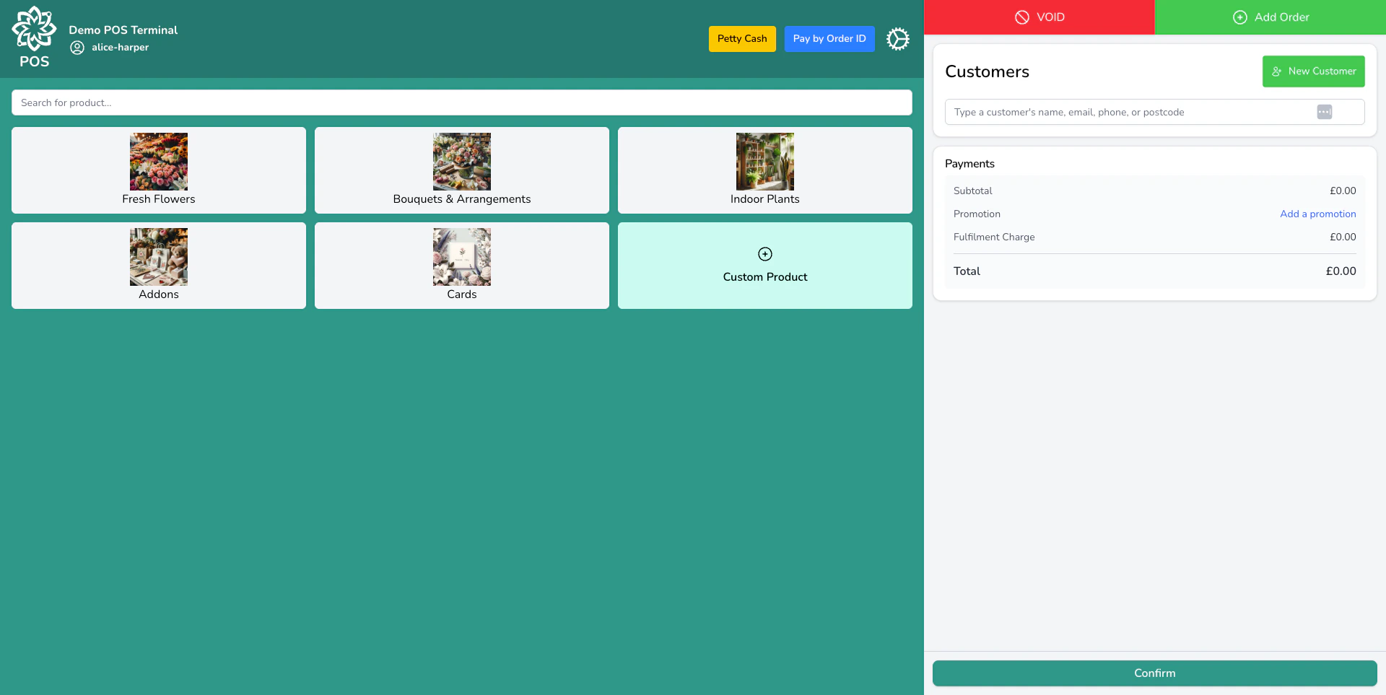The width and height of the screenshot is (1386, 695).
Task: Click the New Customer button
Action: (1313, 71)
